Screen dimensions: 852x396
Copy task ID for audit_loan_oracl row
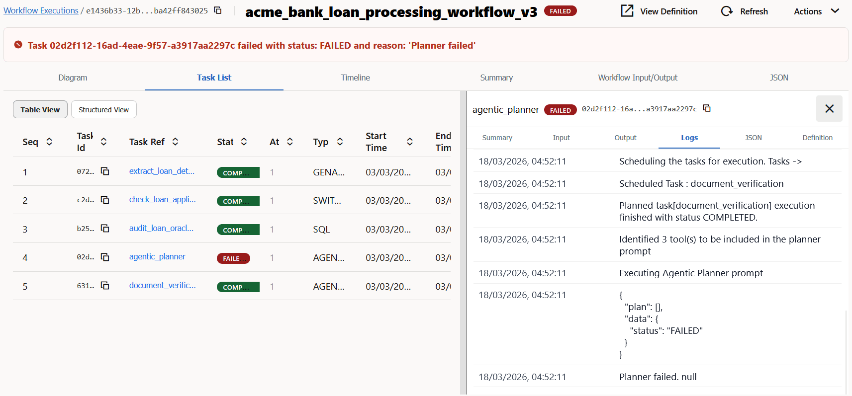pos(105,229)
